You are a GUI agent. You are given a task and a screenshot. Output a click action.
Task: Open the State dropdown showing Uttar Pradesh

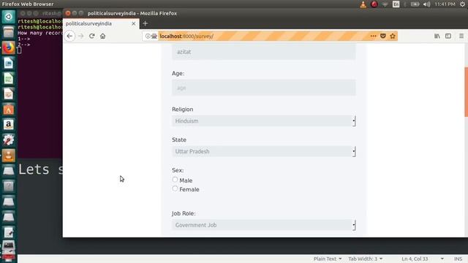[x=264, y=151]
